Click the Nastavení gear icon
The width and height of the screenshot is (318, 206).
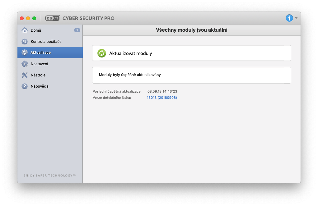pos(25,64)
